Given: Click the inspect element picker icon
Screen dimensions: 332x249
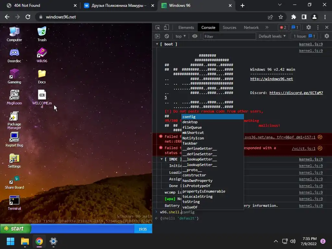Looking at the screenshot, I should pyautogui.click(x=158, y=27).
